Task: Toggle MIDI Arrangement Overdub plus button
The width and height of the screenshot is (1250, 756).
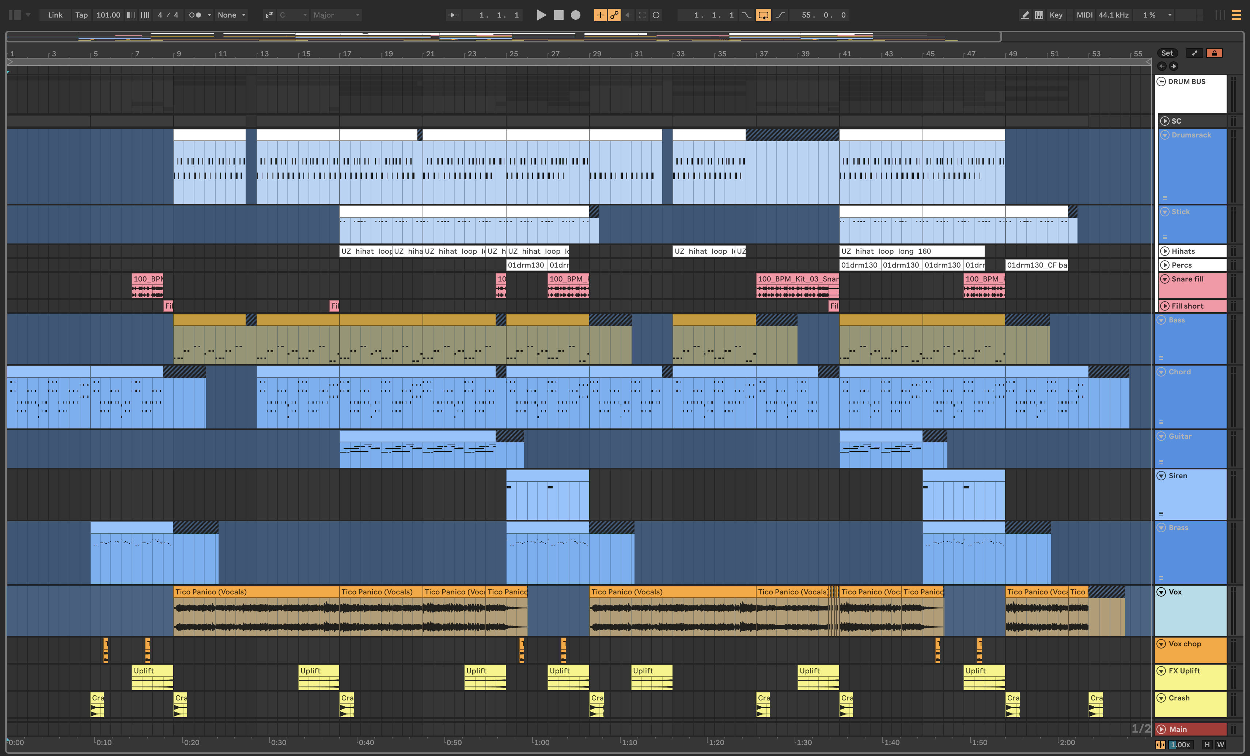Action: tap(600, 15)
